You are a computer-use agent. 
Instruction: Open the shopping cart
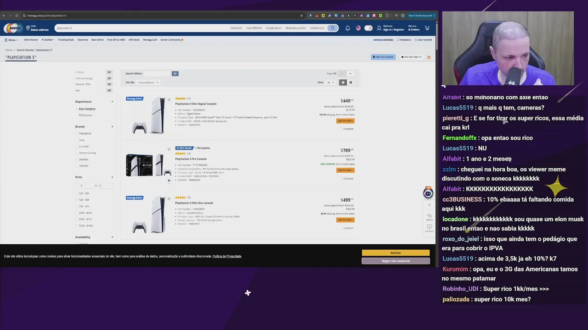tap(427, 28)
